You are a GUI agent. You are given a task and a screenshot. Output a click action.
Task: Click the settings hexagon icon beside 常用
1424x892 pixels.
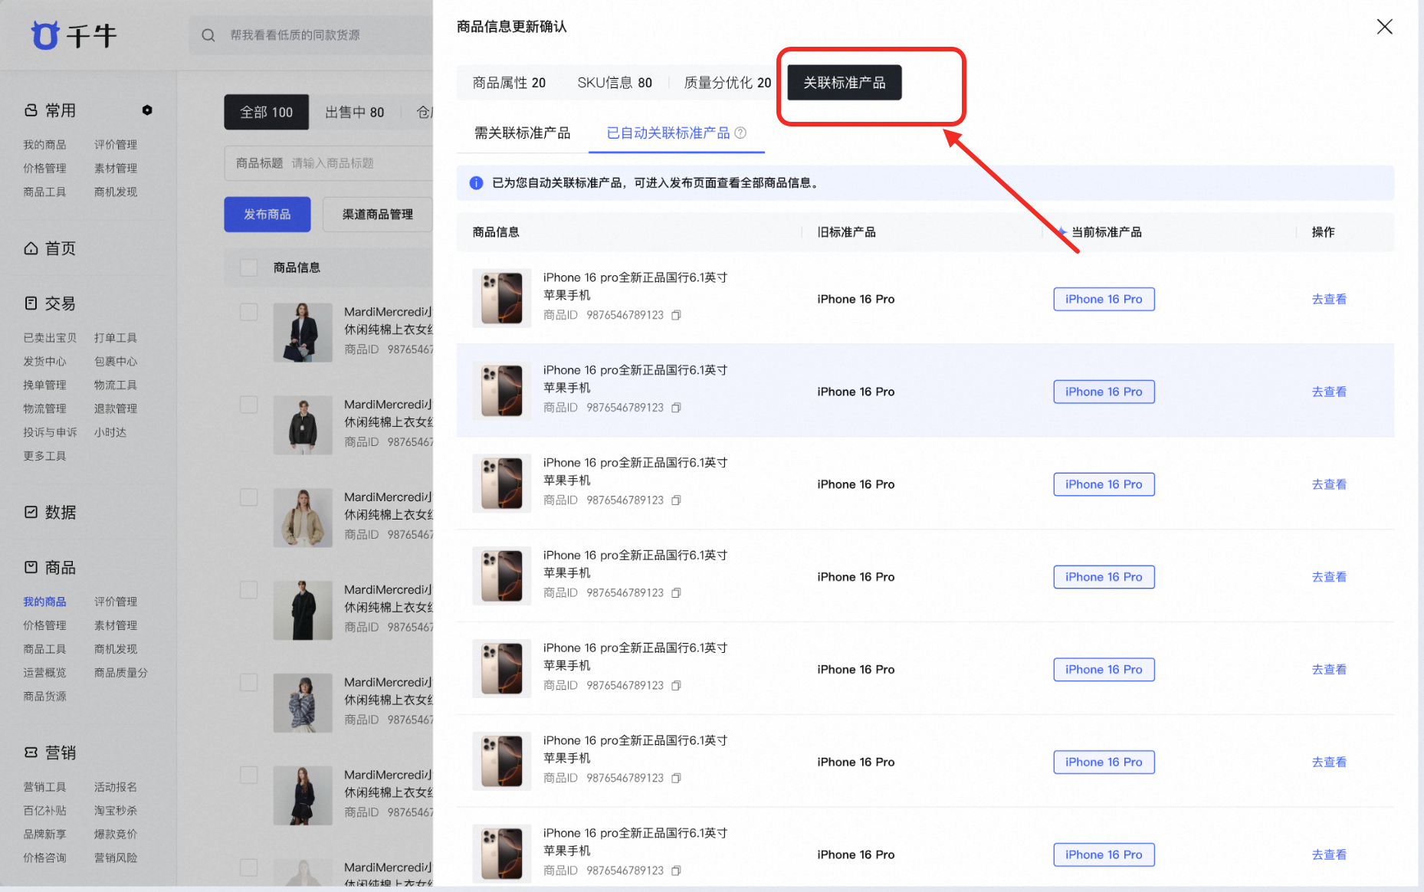tap(147, 110)
